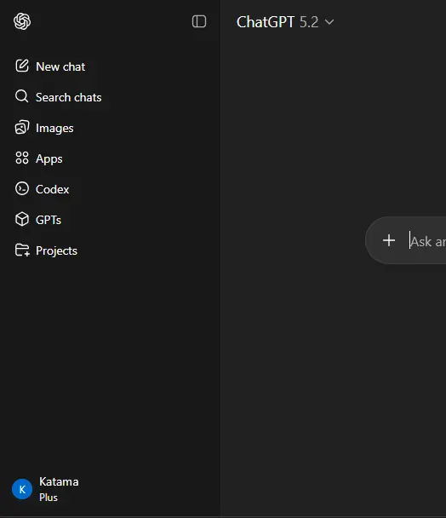Open the Katama account menu
The width and height of the screenshot is (446, 518).
pos(46,489)
